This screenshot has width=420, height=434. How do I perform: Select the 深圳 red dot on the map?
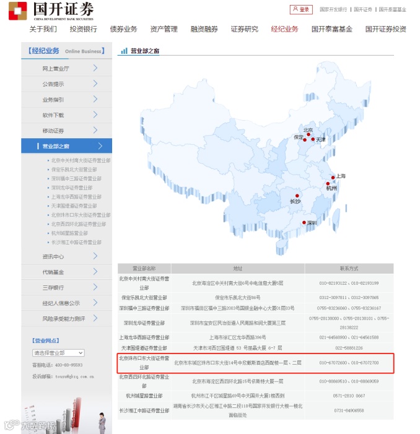tap(304, 222)
